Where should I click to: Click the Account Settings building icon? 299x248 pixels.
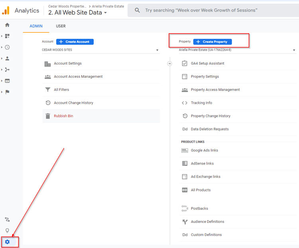[x=48, y=64]
